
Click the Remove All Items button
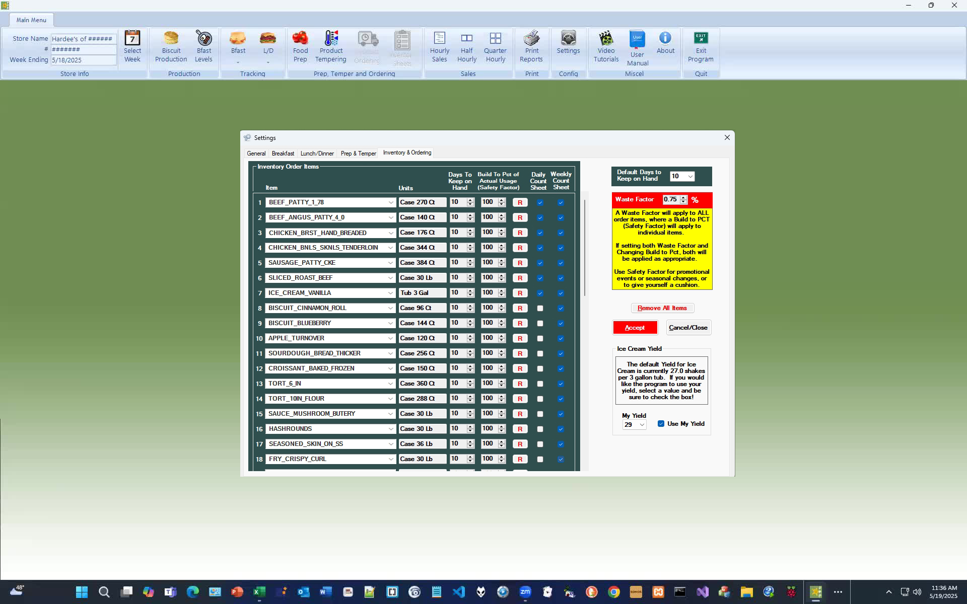click(x=662, y=308)
